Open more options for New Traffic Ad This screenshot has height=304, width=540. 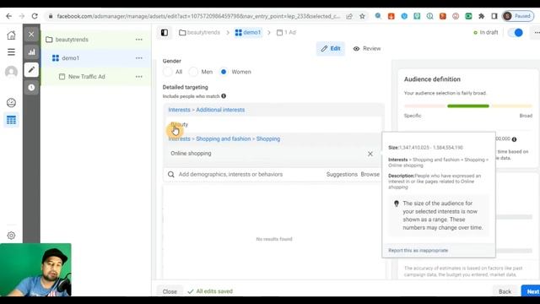(x=138, y=77)
